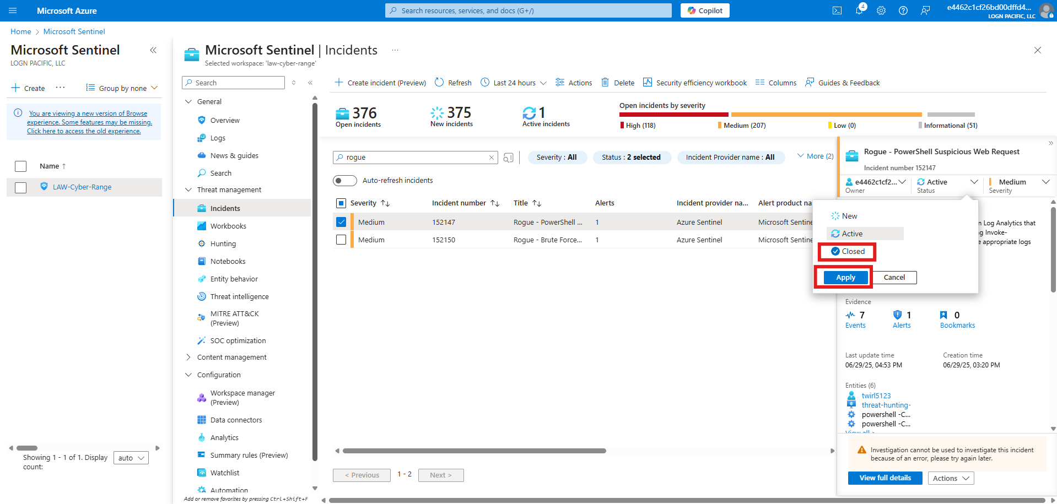Open Guides & Feedback
The image size is (1057, 504).
[x=843, y=83]
